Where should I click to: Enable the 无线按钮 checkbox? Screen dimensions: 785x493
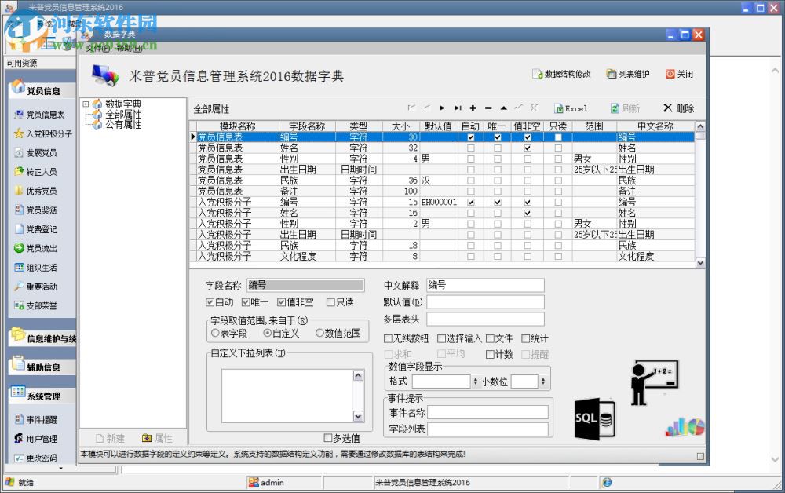point(389,339)
